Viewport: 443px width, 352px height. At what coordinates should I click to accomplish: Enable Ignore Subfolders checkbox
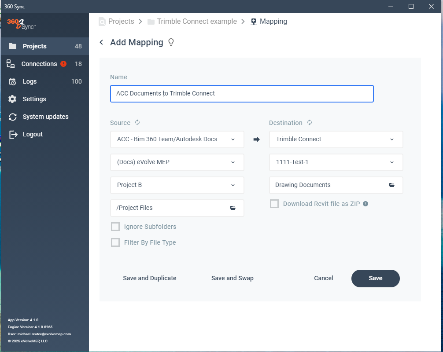[115, 227]
